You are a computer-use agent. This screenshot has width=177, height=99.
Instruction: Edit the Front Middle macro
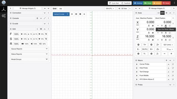coord(173,76)
